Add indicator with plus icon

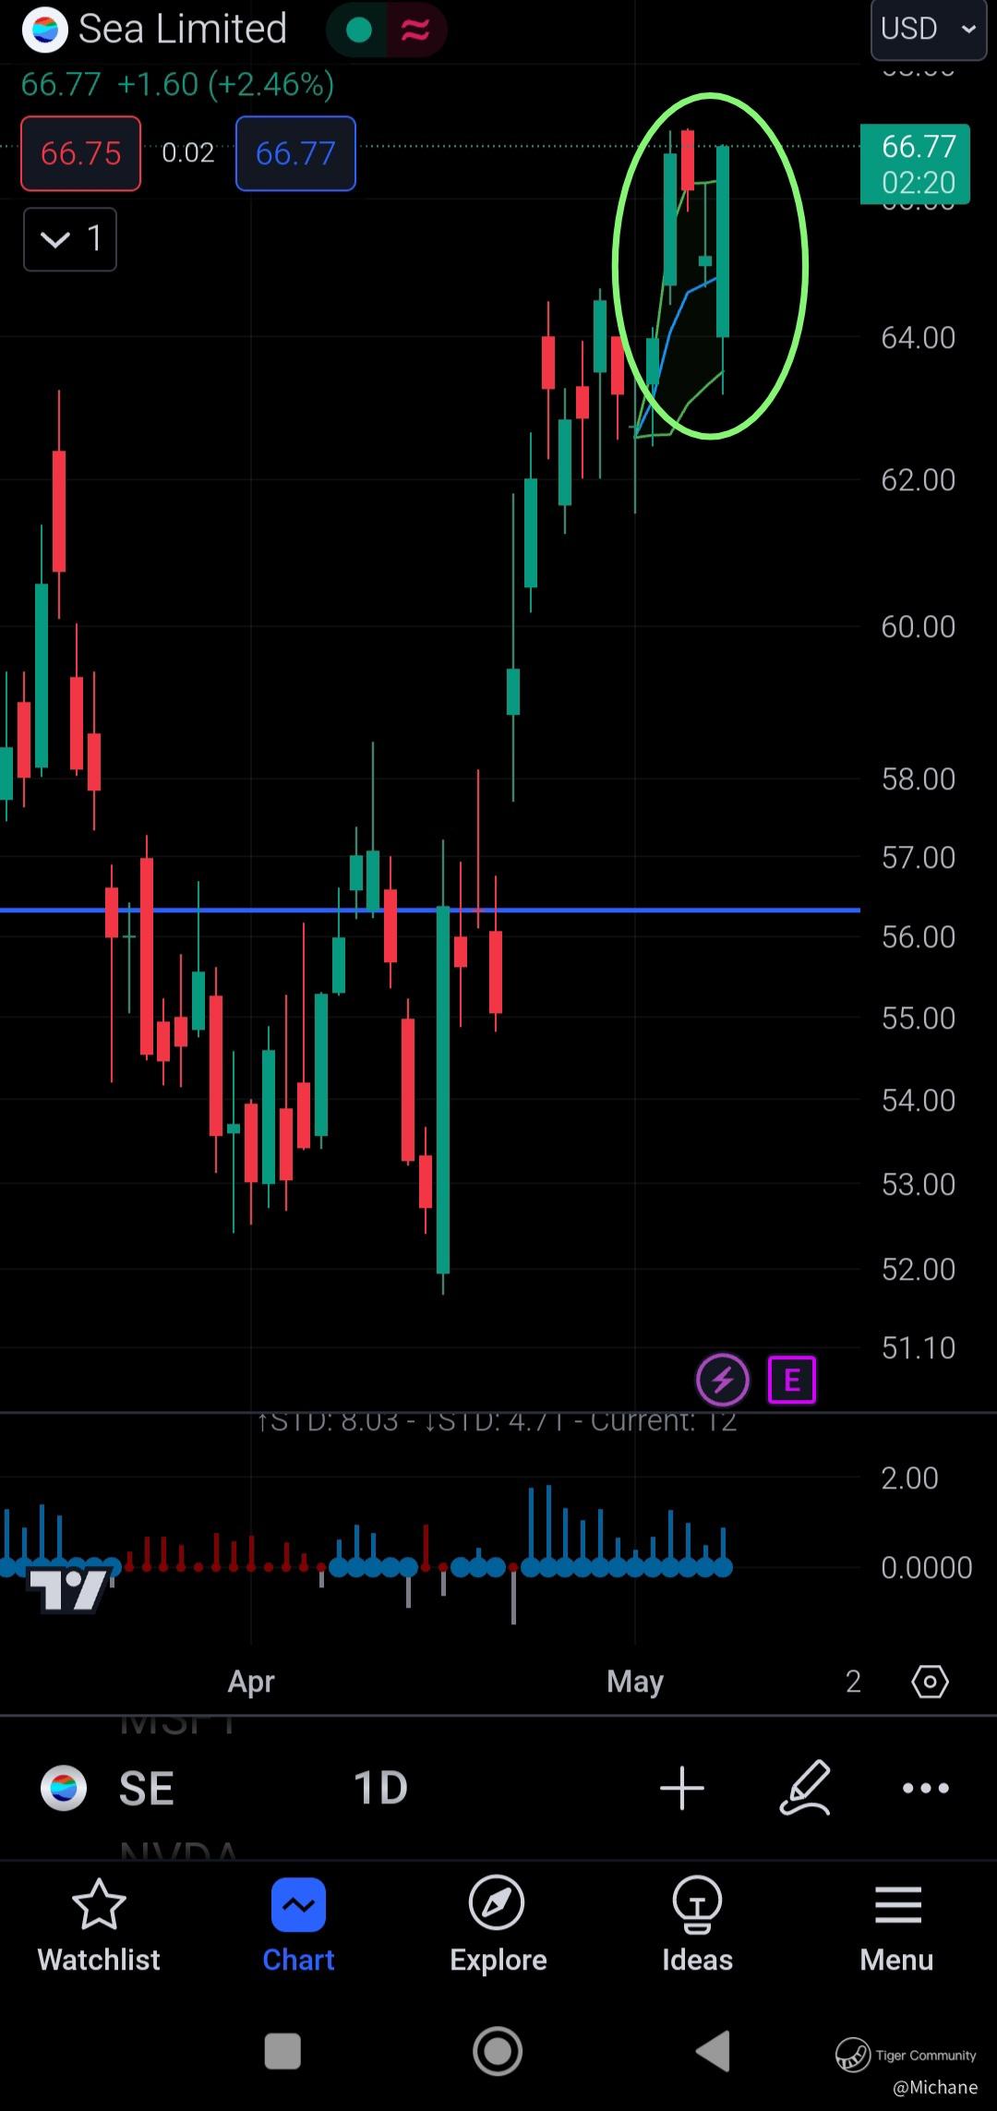point(682,1788)
